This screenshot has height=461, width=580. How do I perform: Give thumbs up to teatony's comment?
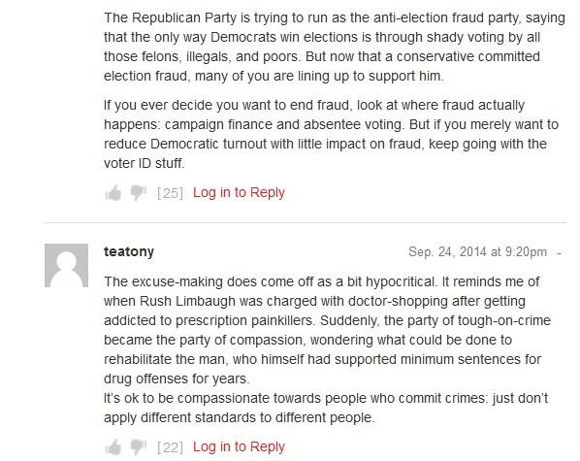coord(113,447)
